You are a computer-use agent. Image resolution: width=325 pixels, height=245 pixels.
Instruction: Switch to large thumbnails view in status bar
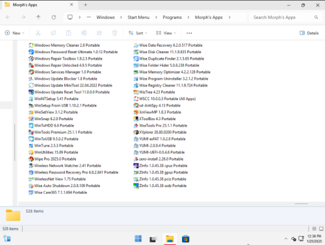(321, 229)
